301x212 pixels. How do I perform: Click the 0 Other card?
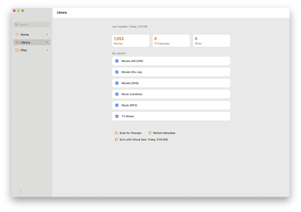(212, 41)
